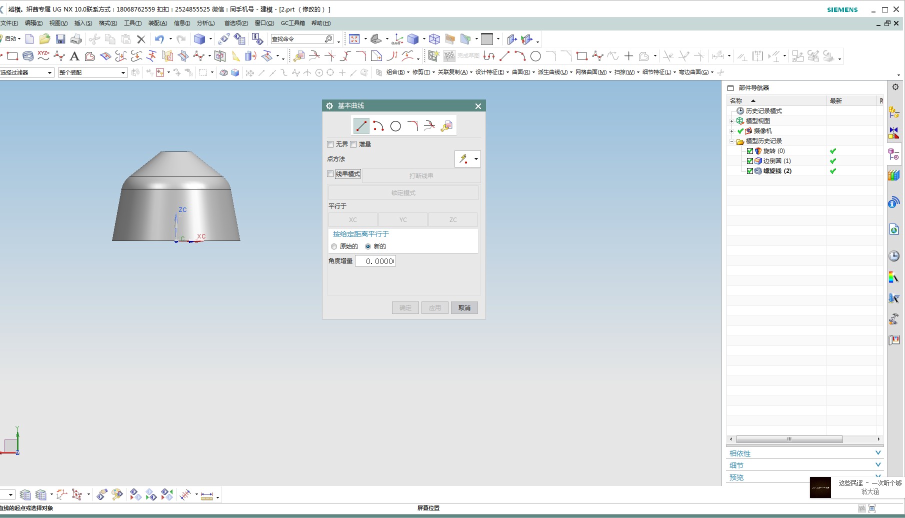
Task: Select the Circle tool in the Basic Curves dialog
Action: click(395, 126)
